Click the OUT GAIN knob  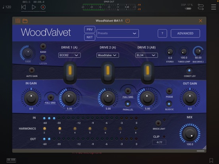click(190, 98)
